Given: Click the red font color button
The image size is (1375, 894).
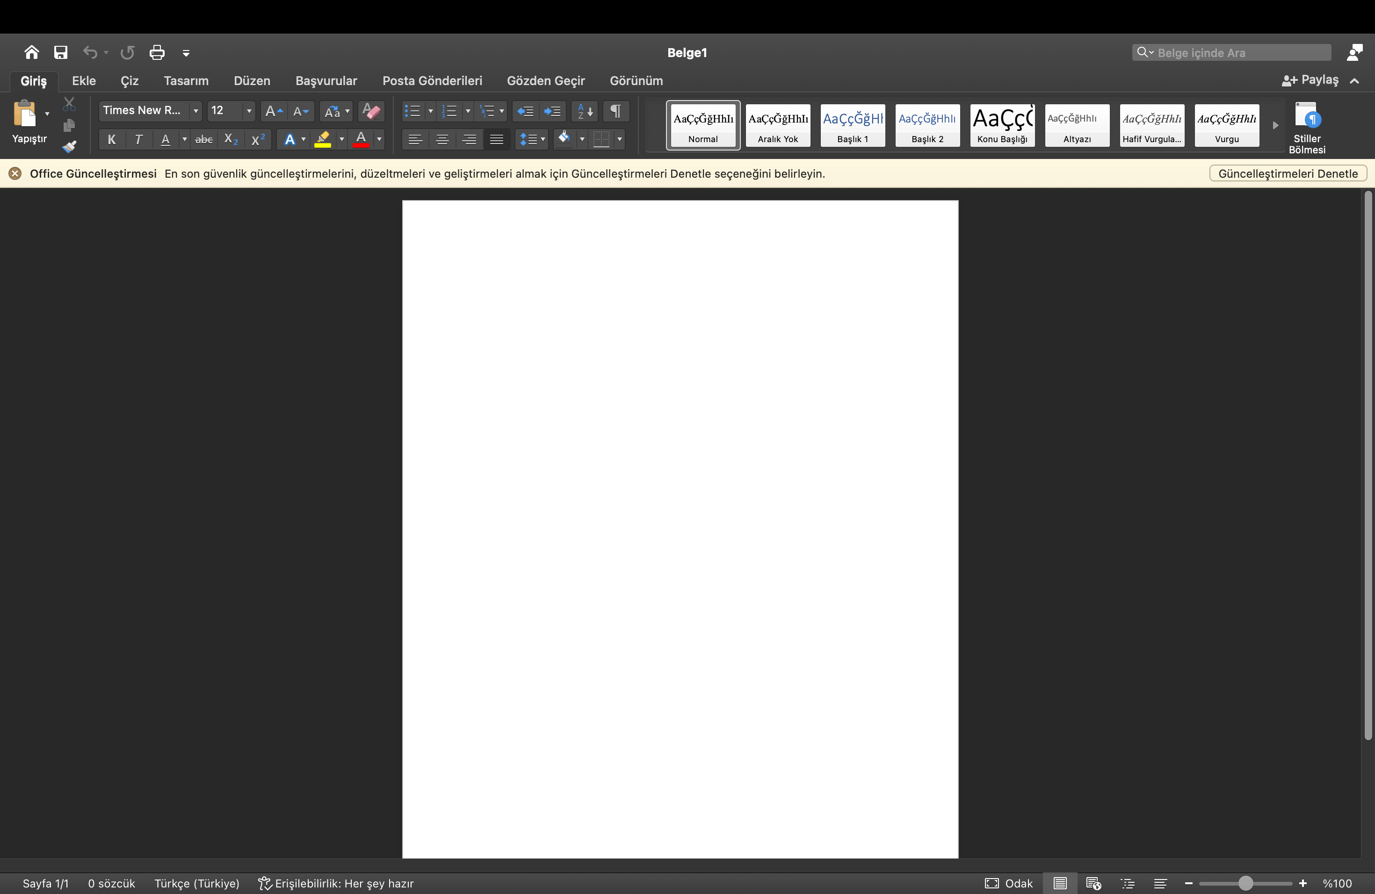Looking at the screenshot, I should [361, 139].
